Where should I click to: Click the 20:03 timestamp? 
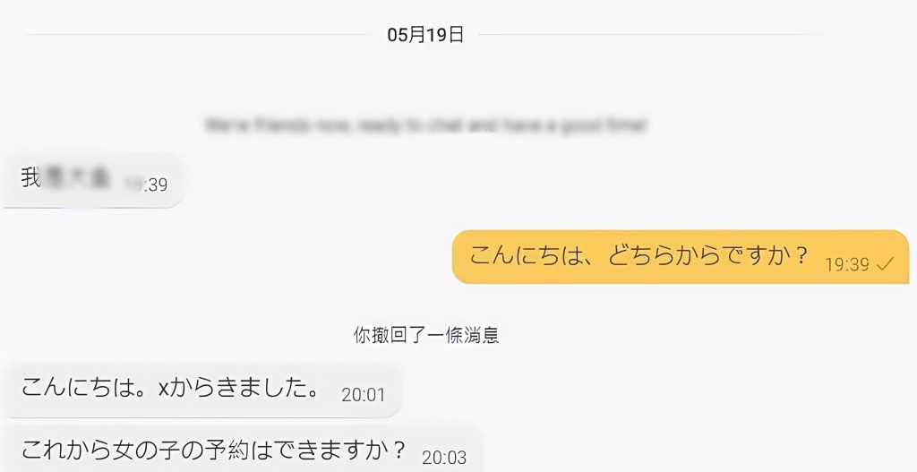click(444, 458)
